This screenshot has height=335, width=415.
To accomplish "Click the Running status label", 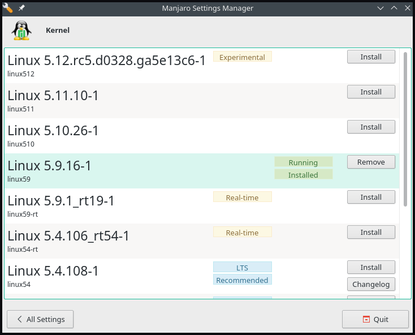I will [303, 162].
